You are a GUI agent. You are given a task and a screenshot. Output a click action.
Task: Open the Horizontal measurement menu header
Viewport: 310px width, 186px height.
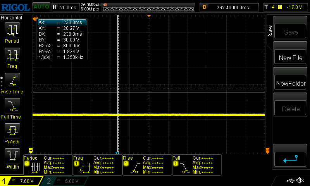(x=12, y=18)
